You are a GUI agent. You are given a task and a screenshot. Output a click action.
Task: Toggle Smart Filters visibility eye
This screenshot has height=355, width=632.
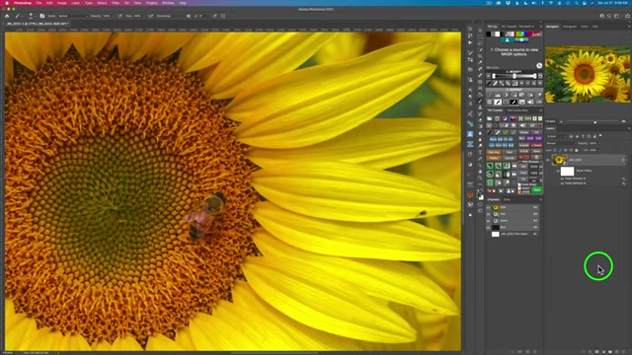(x=558, y=171)
